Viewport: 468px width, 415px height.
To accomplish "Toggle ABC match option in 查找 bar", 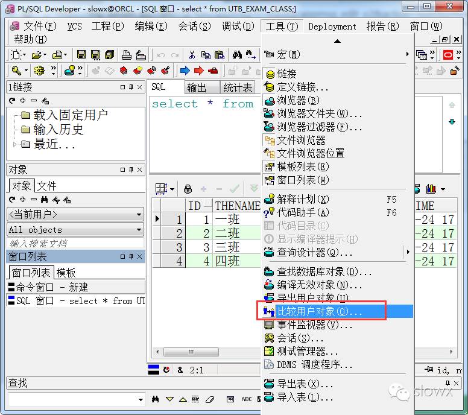I will [247, 399].
